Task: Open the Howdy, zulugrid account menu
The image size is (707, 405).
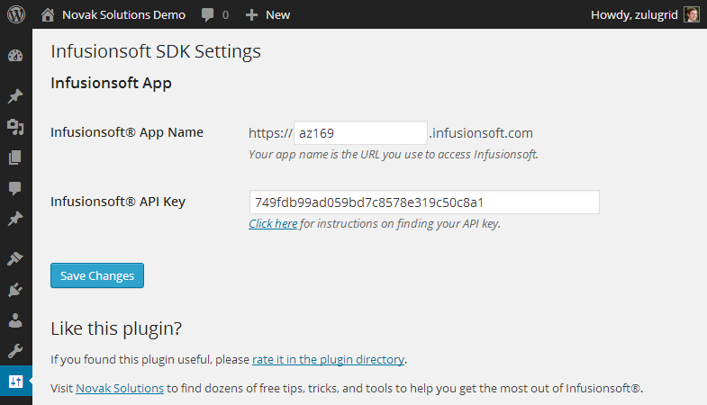Action: point(645,15)
